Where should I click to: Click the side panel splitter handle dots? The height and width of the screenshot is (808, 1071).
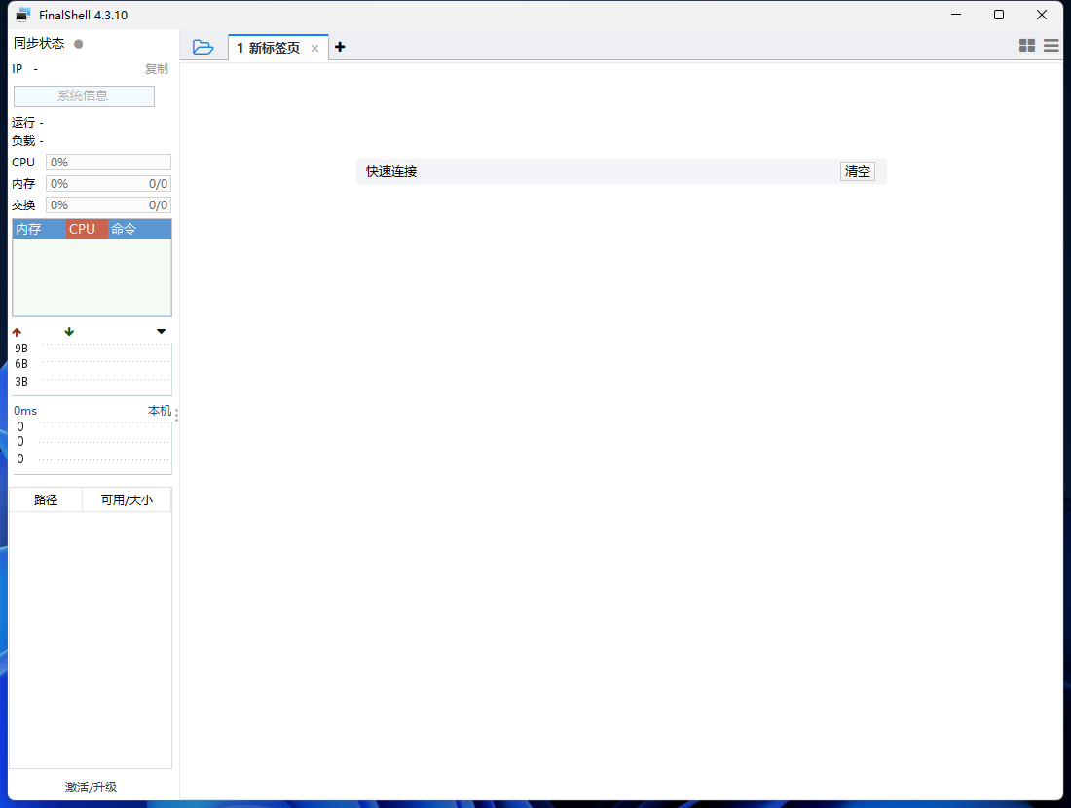(x=176, y=415)
